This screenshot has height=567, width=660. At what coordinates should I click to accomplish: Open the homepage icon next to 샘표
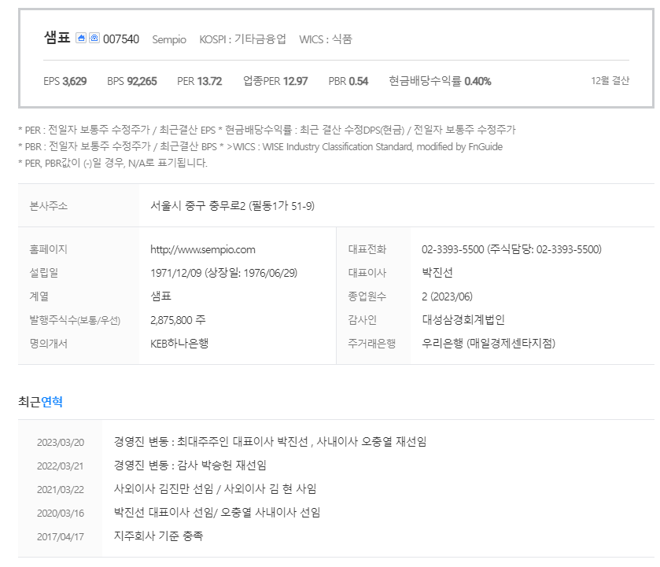(x=81, y=38)
